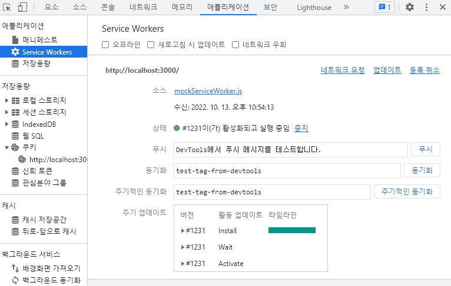Switch to the 요소 tab

52,7
